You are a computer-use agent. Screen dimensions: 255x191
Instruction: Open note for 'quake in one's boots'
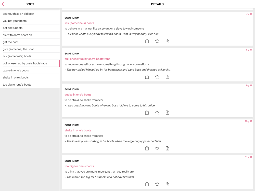pos(167,113)
